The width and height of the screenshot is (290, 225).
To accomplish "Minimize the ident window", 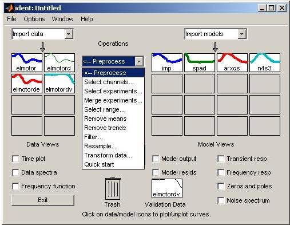I will pos(263,8).
